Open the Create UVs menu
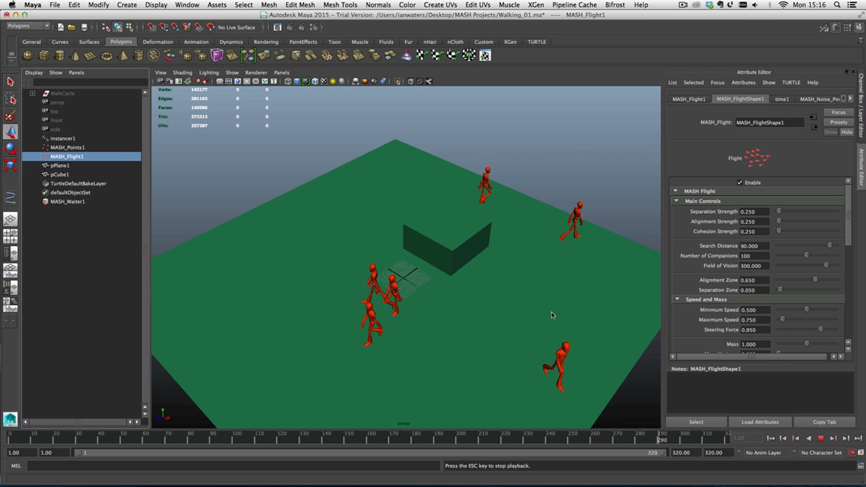This screenshot has height=487, width=866. click(440, 5)
